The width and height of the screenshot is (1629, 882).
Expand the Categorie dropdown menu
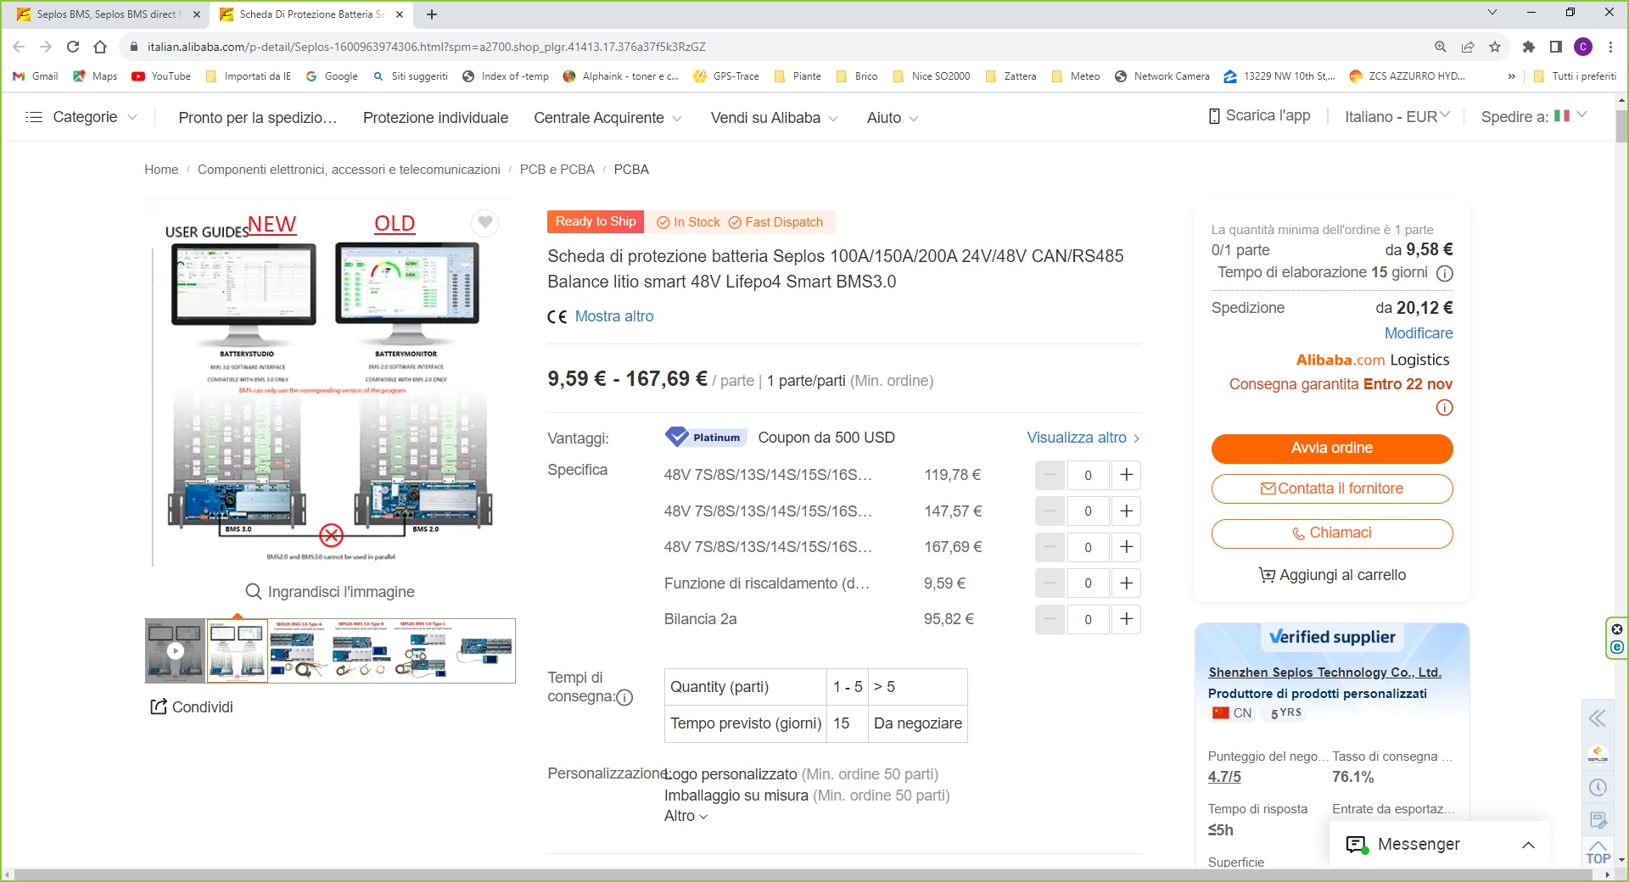coord(81,117)
